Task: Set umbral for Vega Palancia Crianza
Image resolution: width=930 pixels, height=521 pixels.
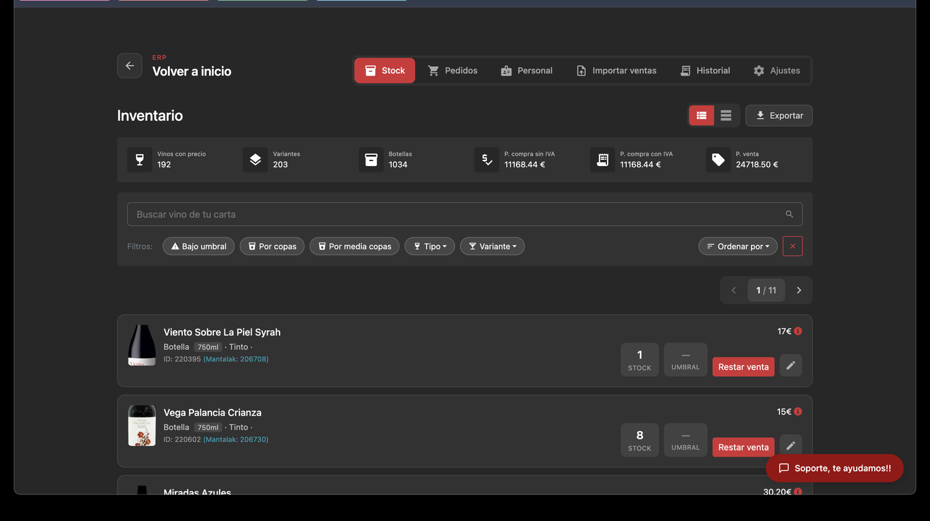Action: (686, 440)
